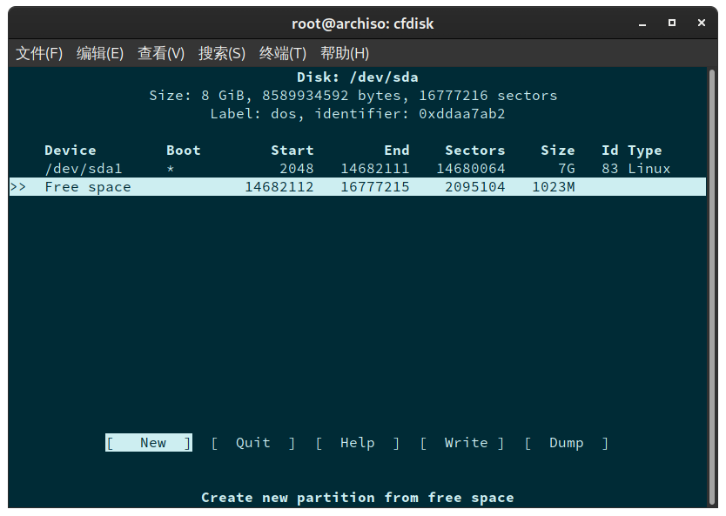Open the cfdisk Help screen
This screenshot has width=726, height=516.
pos(357,443)
